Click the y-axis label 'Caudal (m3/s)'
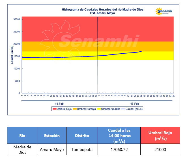 [12, 55]
